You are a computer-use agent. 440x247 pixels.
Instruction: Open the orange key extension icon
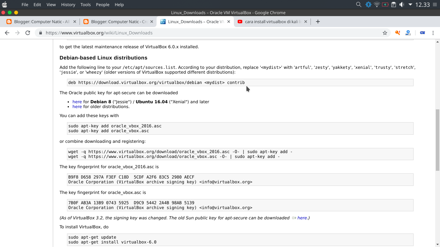(x=397, y=33)
